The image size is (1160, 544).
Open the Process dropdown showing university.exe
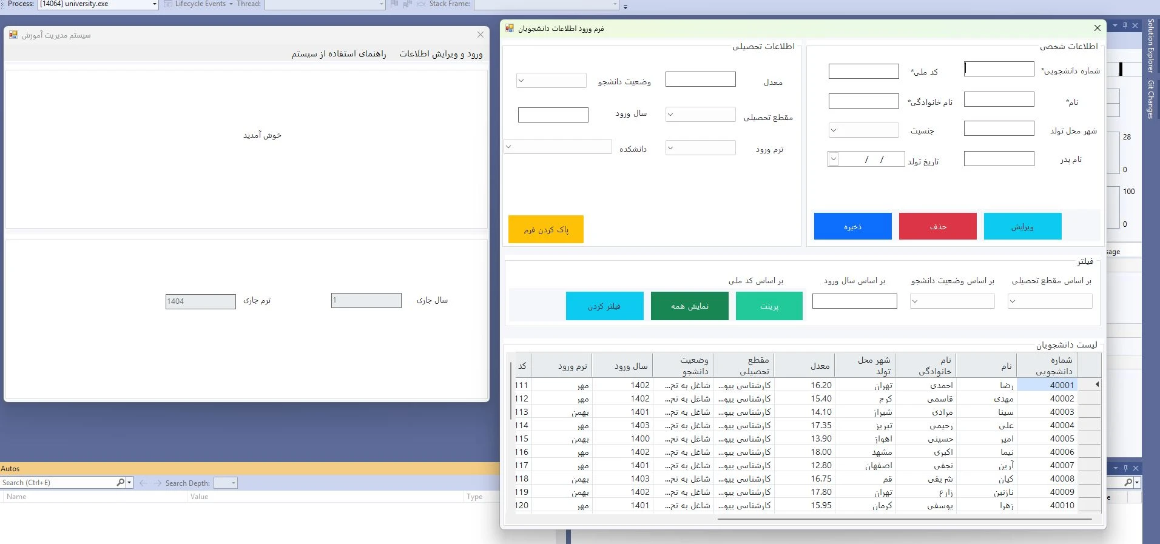pos(154,4)
